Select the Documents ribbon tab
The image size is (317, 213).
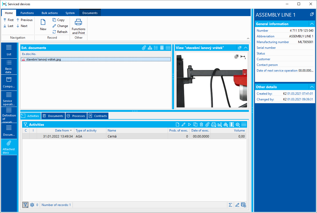[x=90, y=13]
